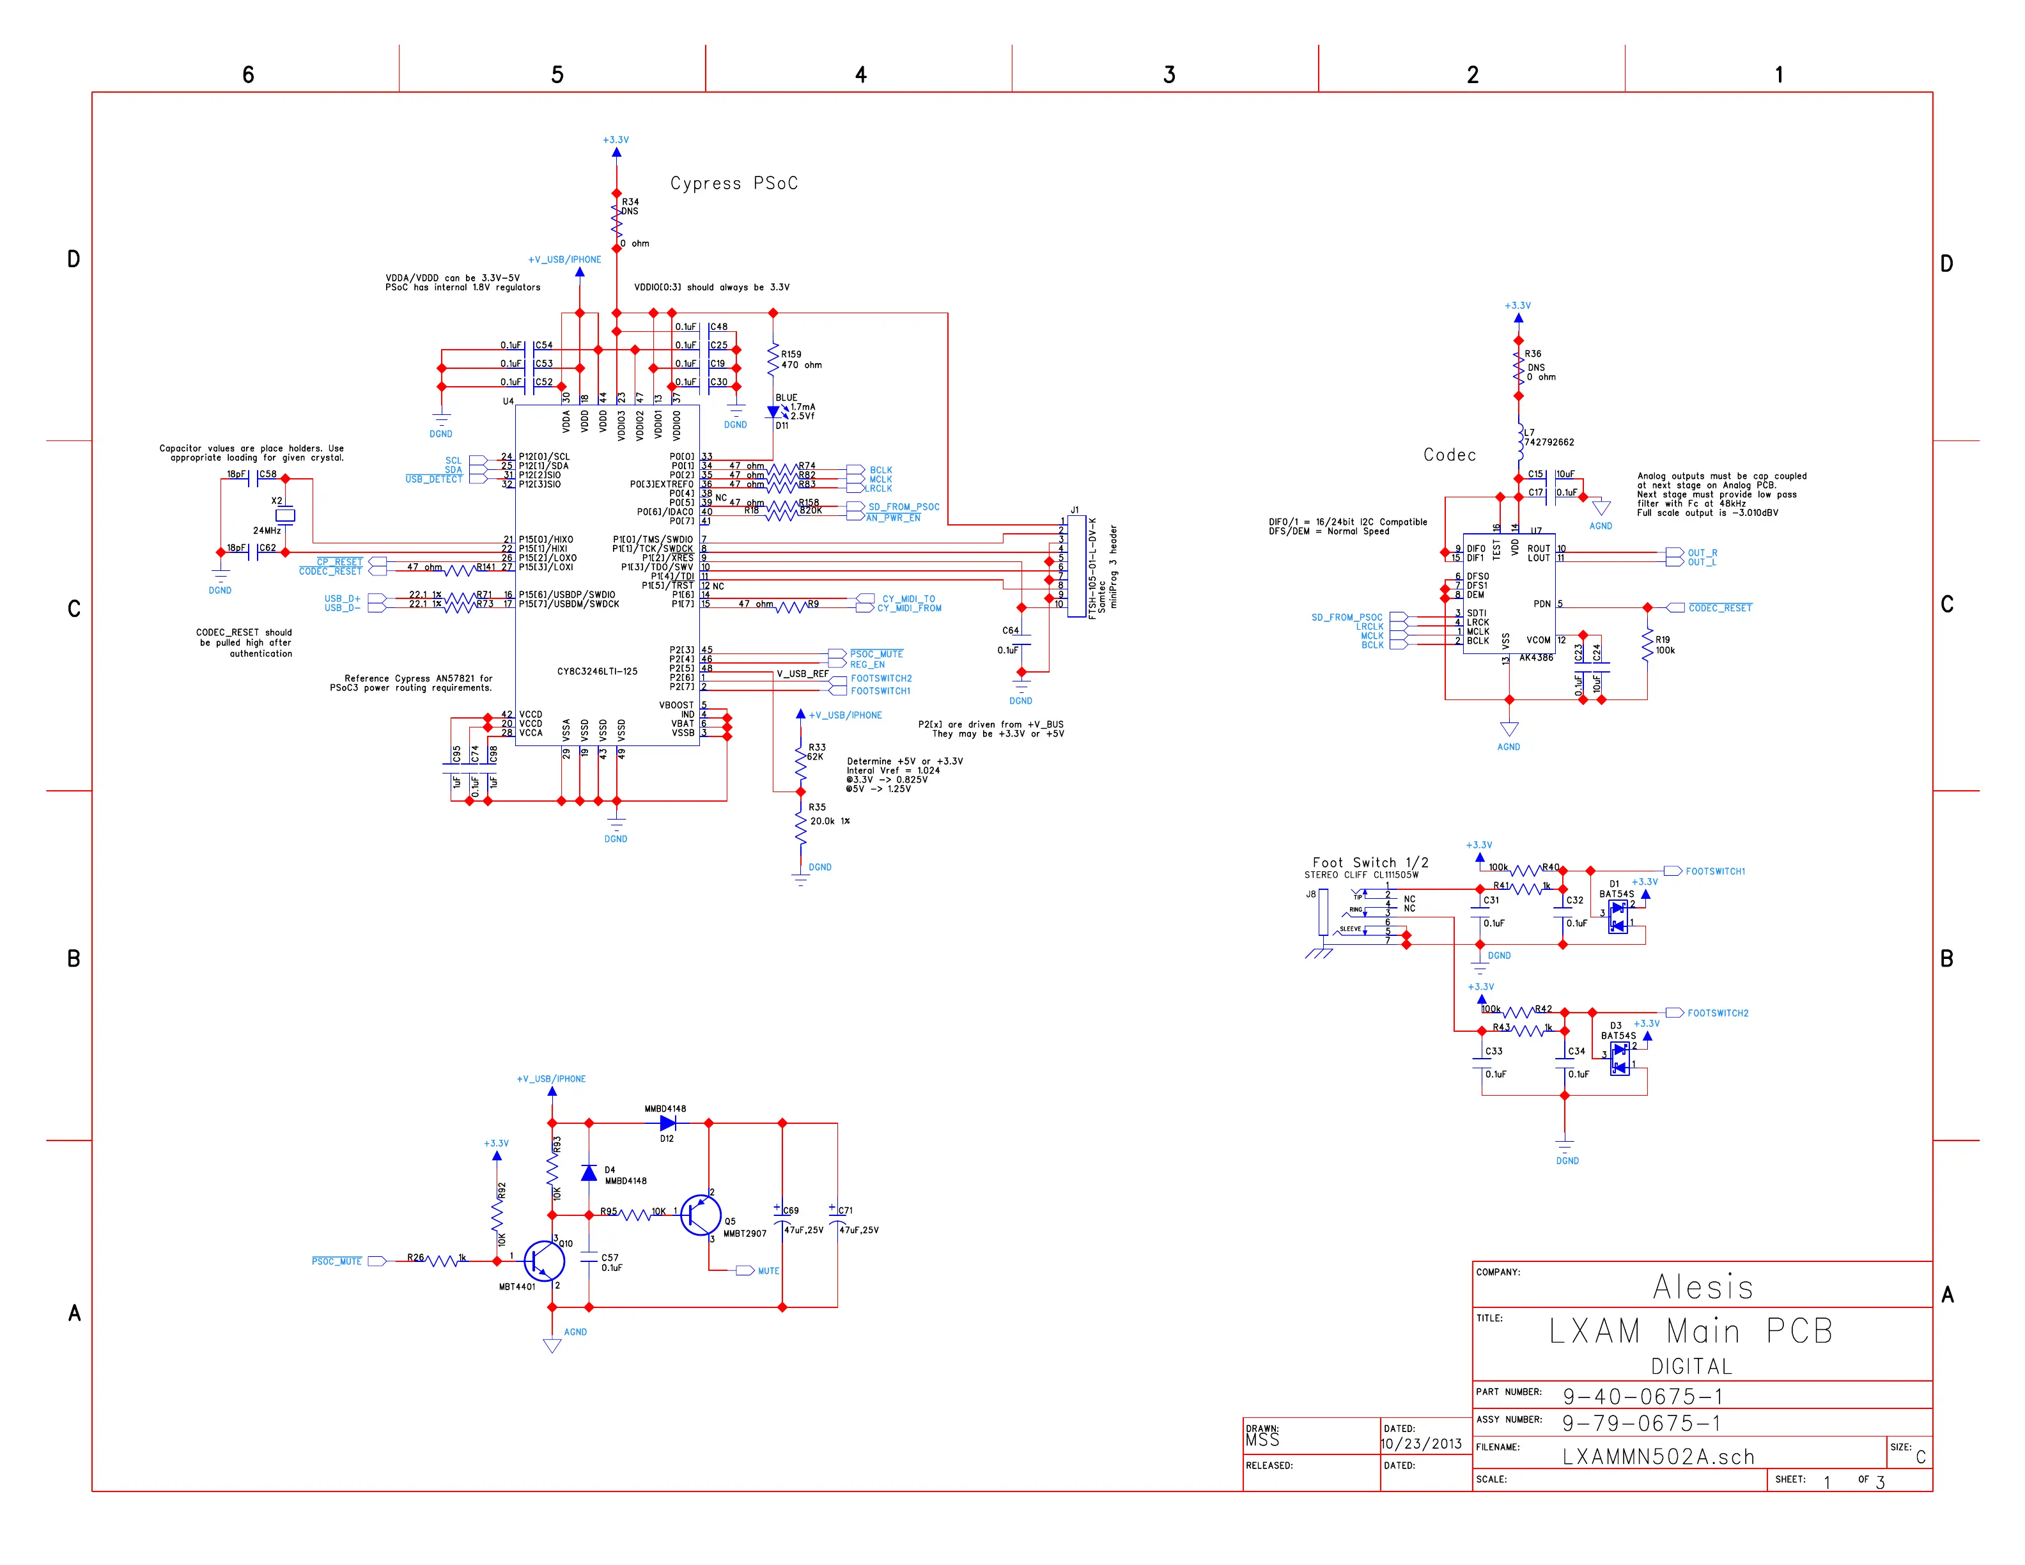Click the D3 BAT54S dual diode symbol
Viewport: 2025px width, 1565px height.
1620,1059
